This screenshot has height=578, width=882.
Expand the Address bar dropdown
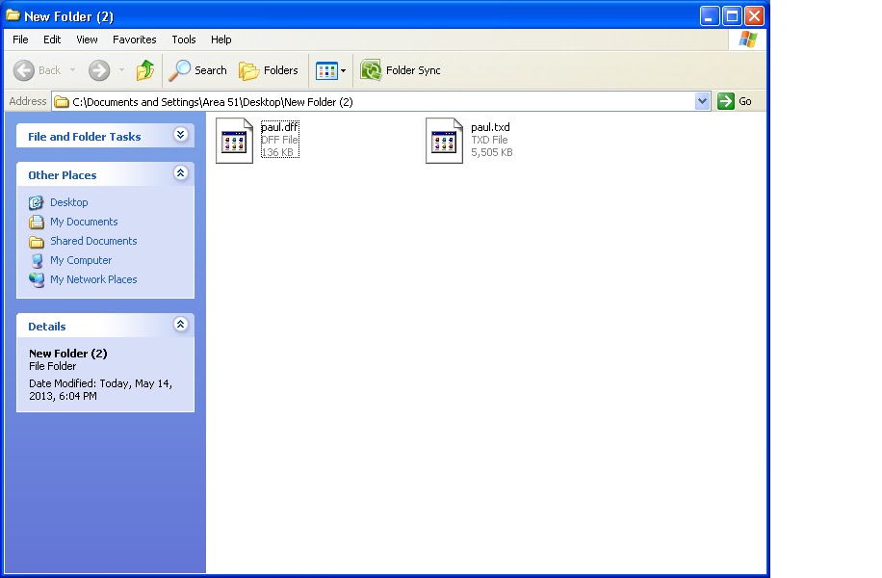coord(703,102)
